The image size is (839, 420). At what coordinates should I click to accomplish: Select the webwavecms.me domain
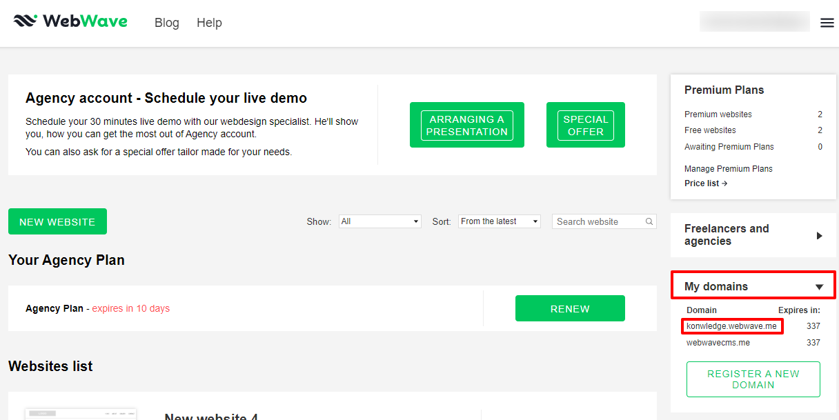(718, 343)
